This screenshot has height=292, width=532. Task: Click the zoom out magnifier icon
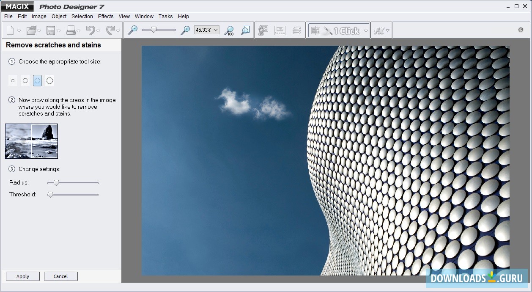[133, 30]
